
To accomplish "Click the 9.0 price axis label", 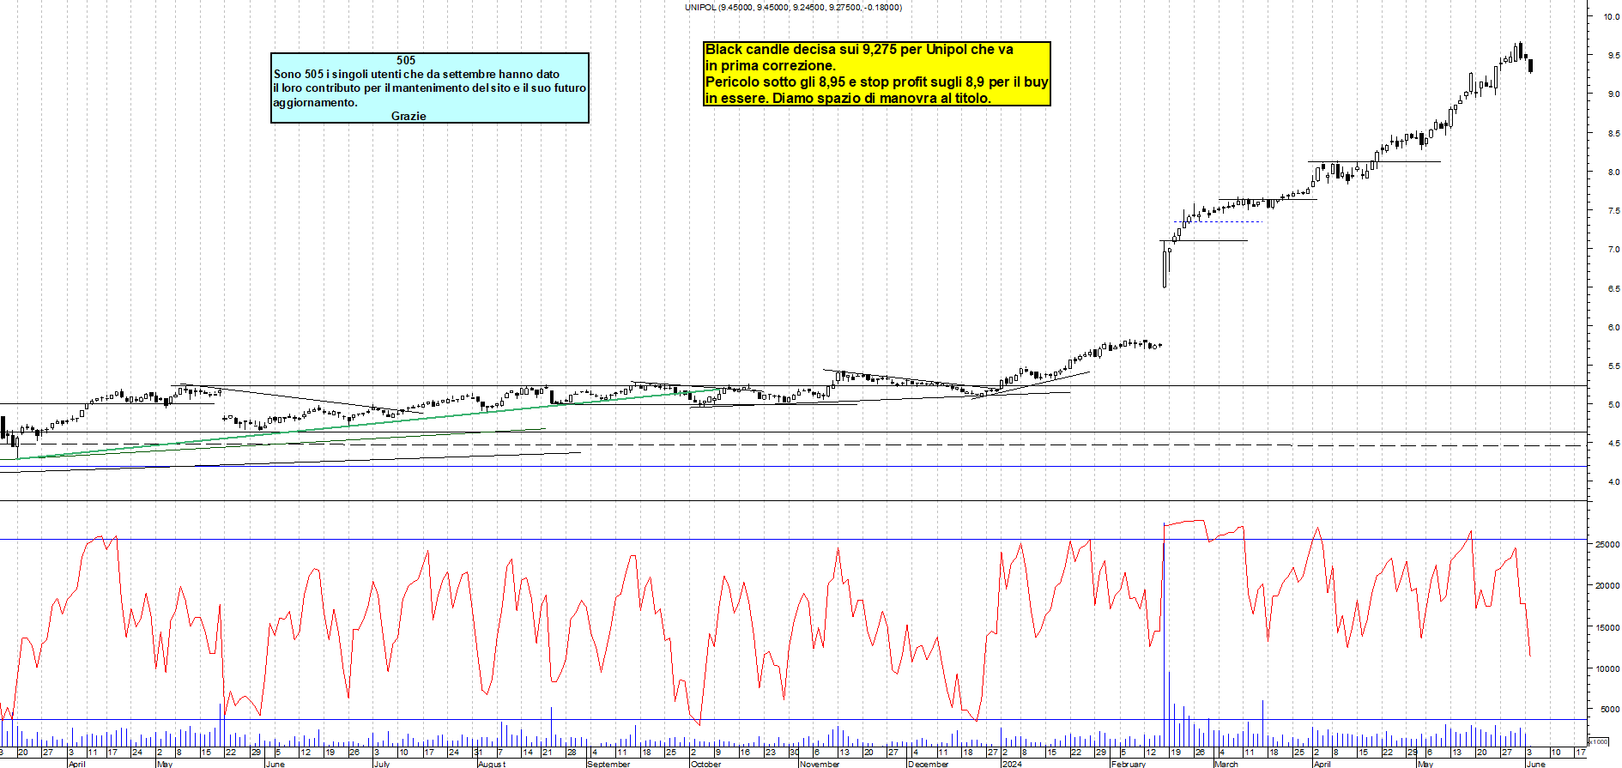I will [1613, 94].
